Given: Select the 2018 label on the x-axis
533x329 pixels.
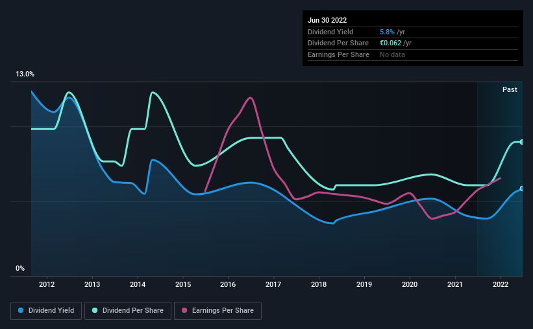Looking at the screenshot, I should 319,284.
